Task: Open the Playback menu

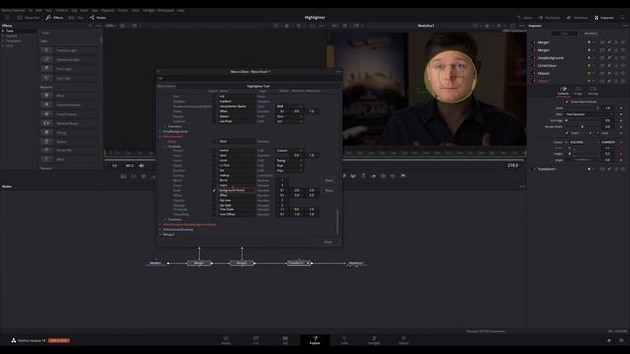Action: (108, 10)
